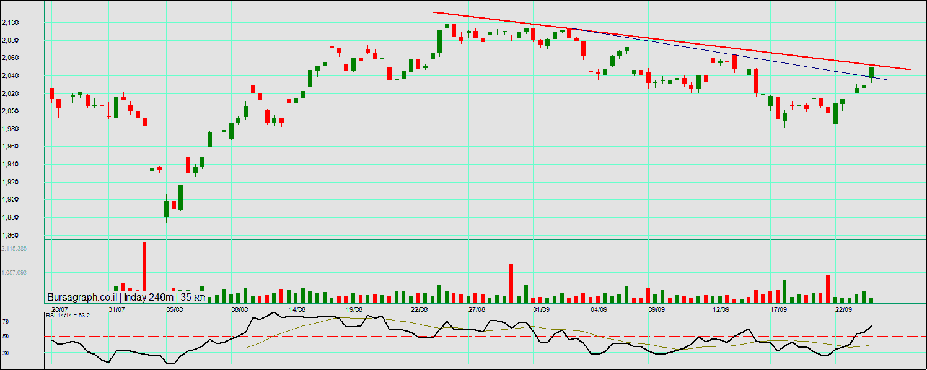Click the 1,057,693 volume scale label
This screenshot has height=370, width=927.
(13, 272)
